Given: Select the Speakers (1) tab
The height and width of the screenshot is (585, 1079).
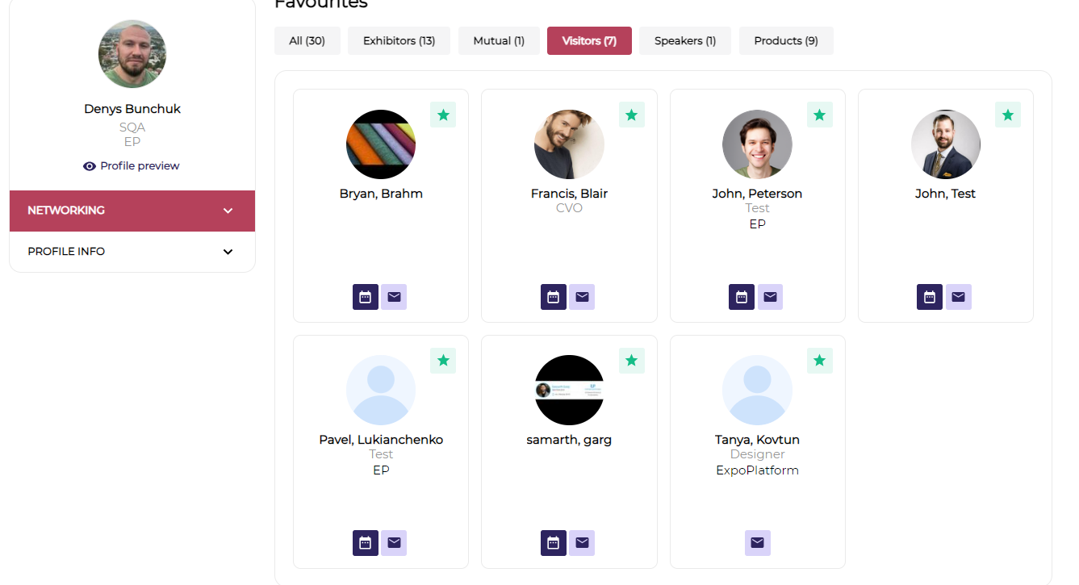Looking at the screenshot, I should click(684, 41).
